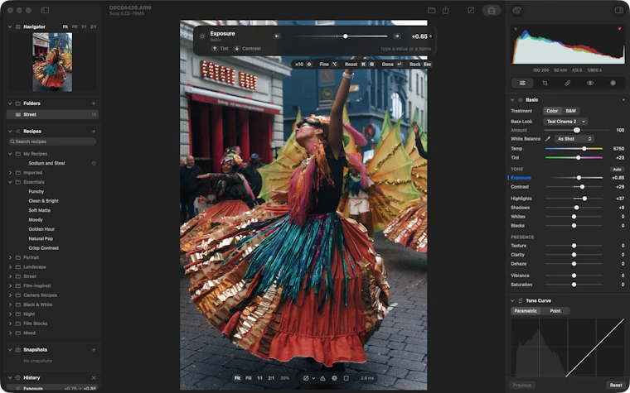
Task: Click the share/export icon
Action: 446,11
